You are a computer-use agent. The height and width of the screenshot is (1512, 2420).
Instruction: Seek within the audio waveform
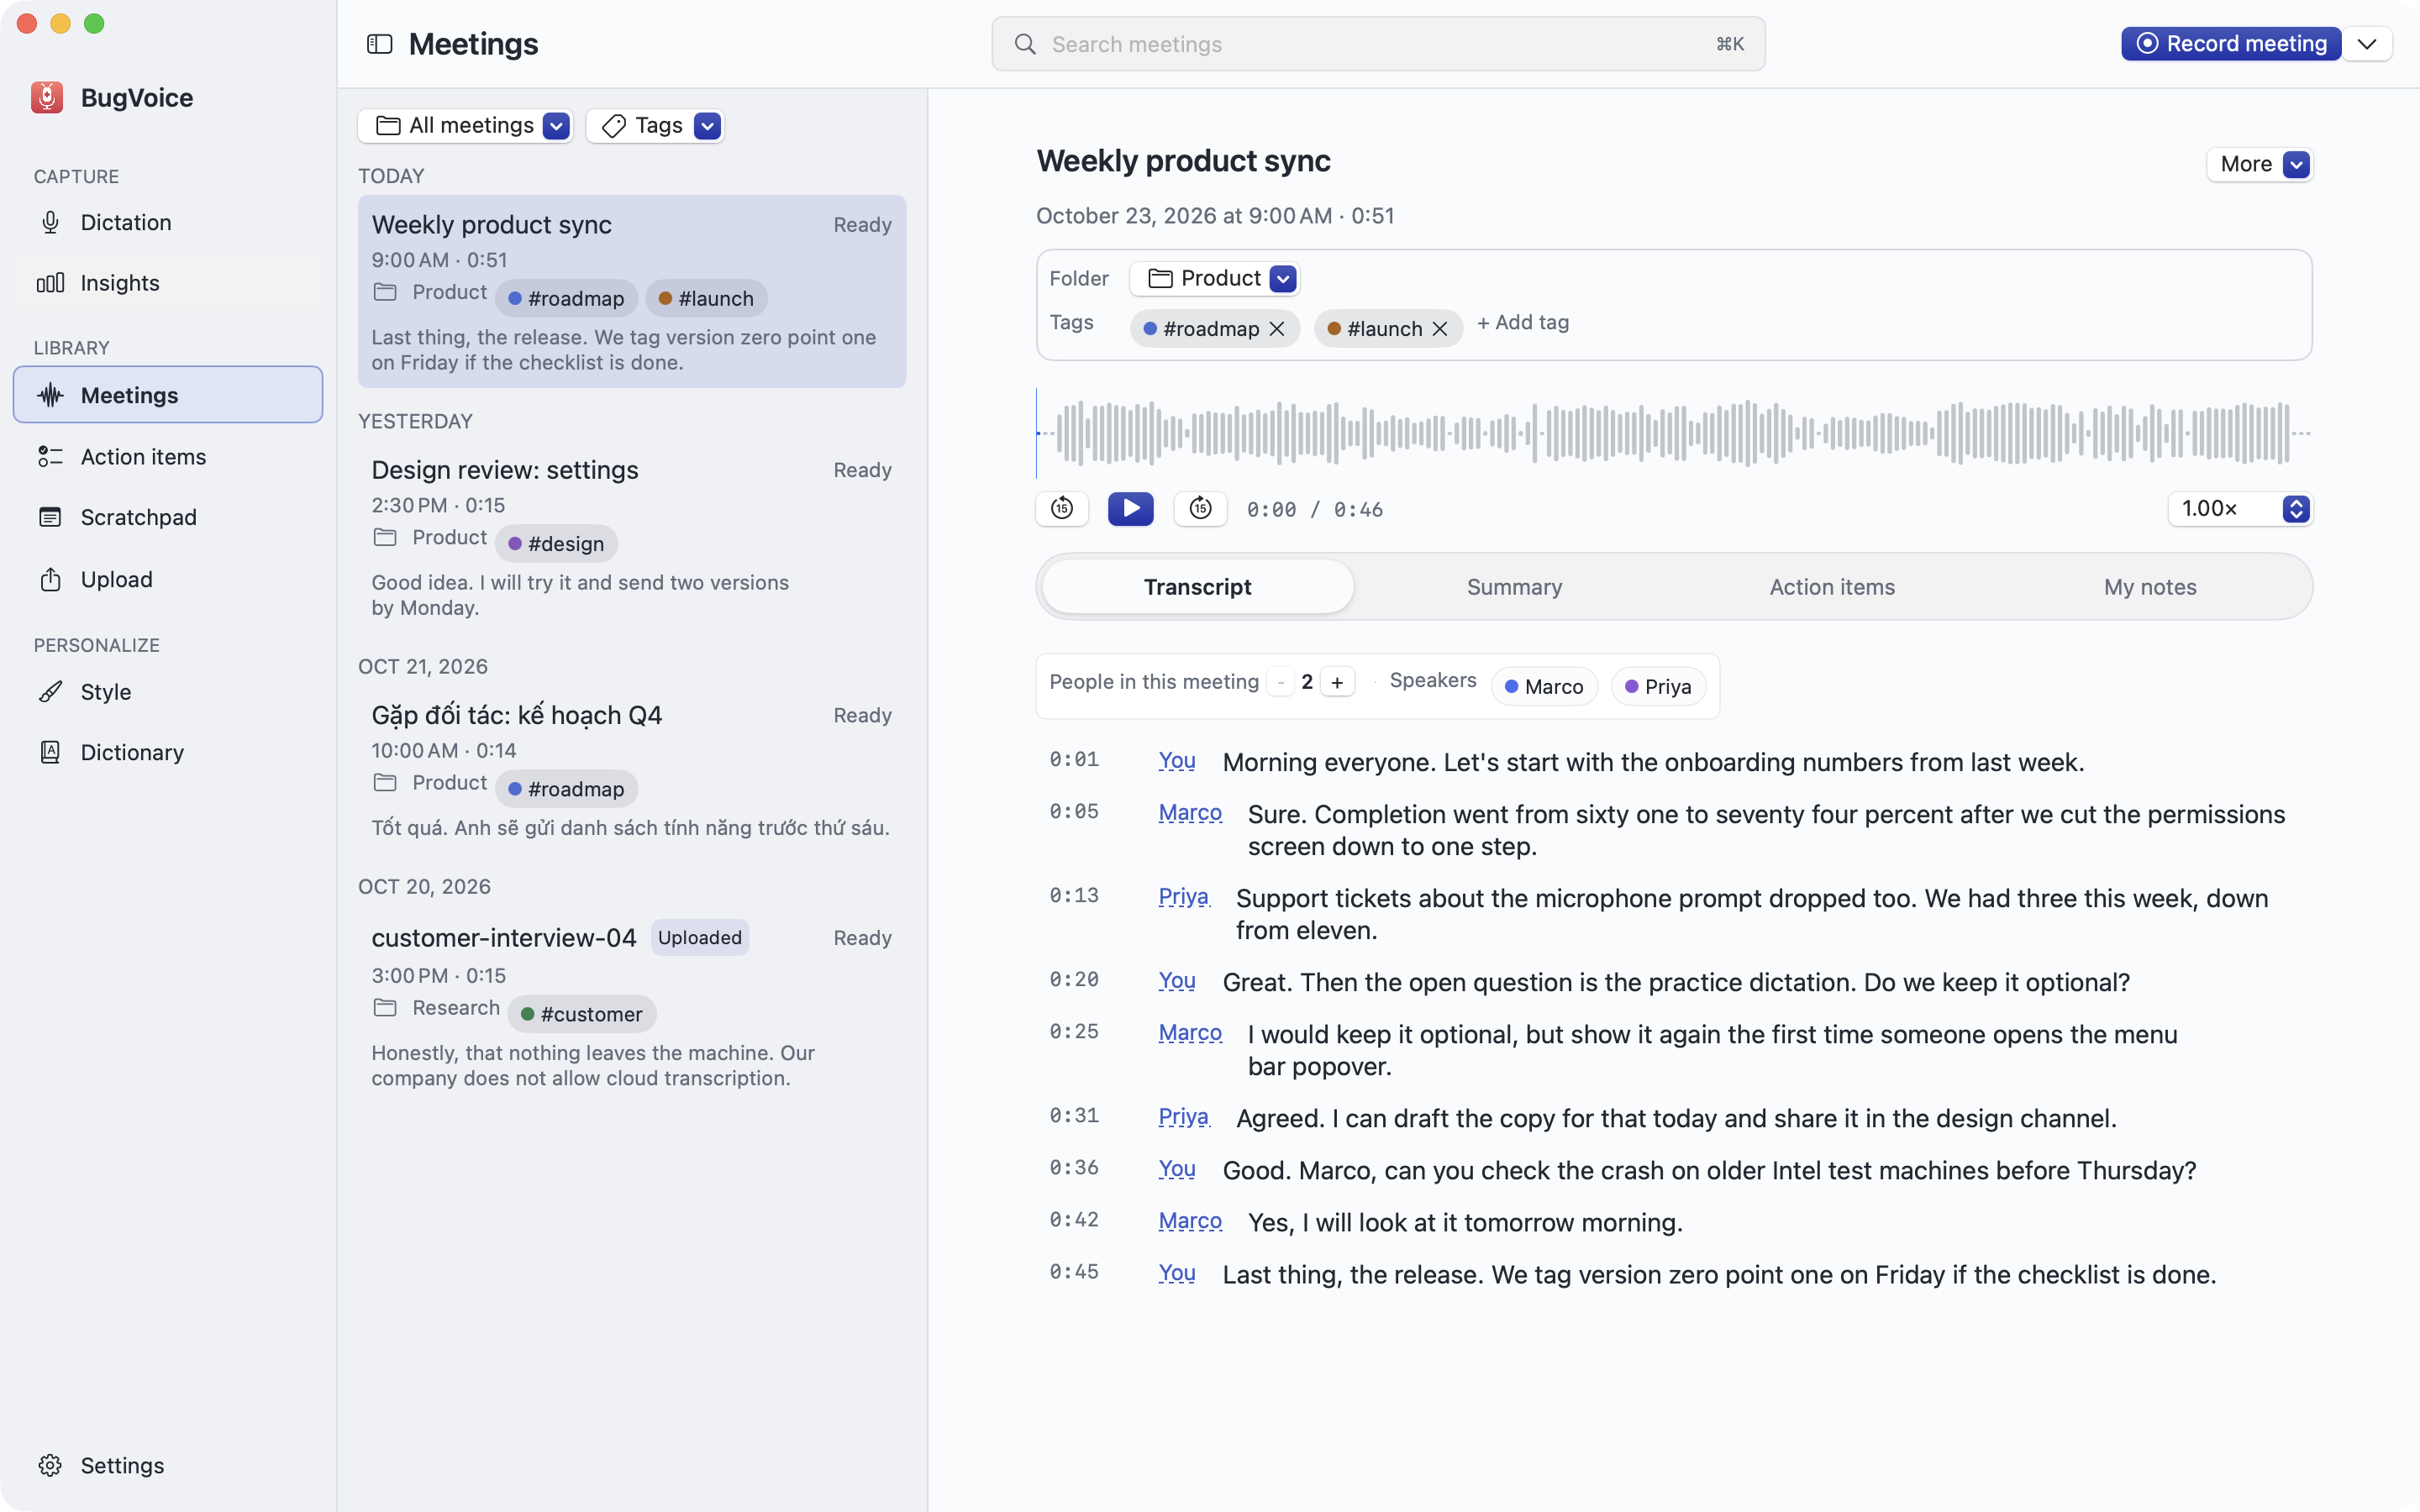[x=1674, y=433]
